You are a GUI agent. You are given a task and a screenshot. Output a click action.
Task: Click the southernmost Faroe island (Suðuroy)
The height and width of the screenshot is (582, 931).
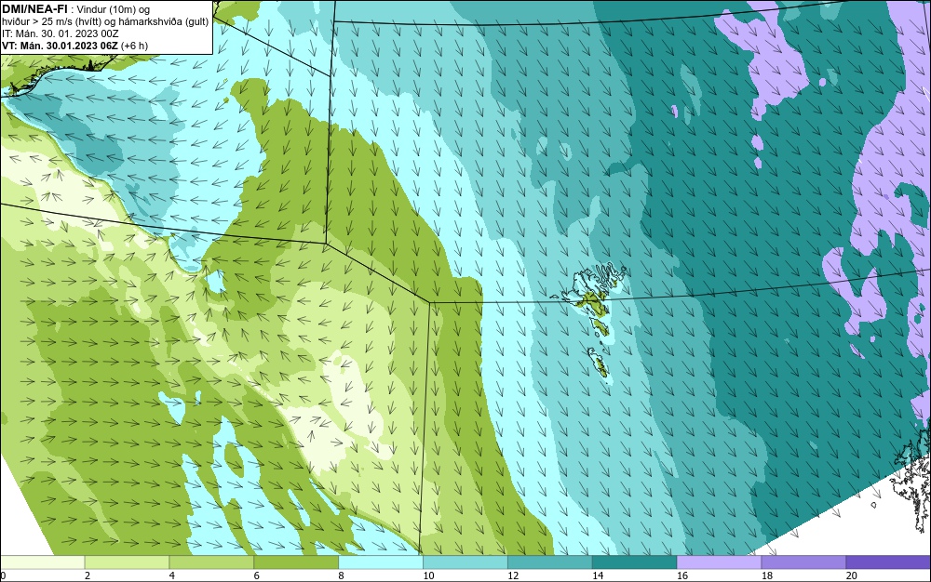point(599,363)
